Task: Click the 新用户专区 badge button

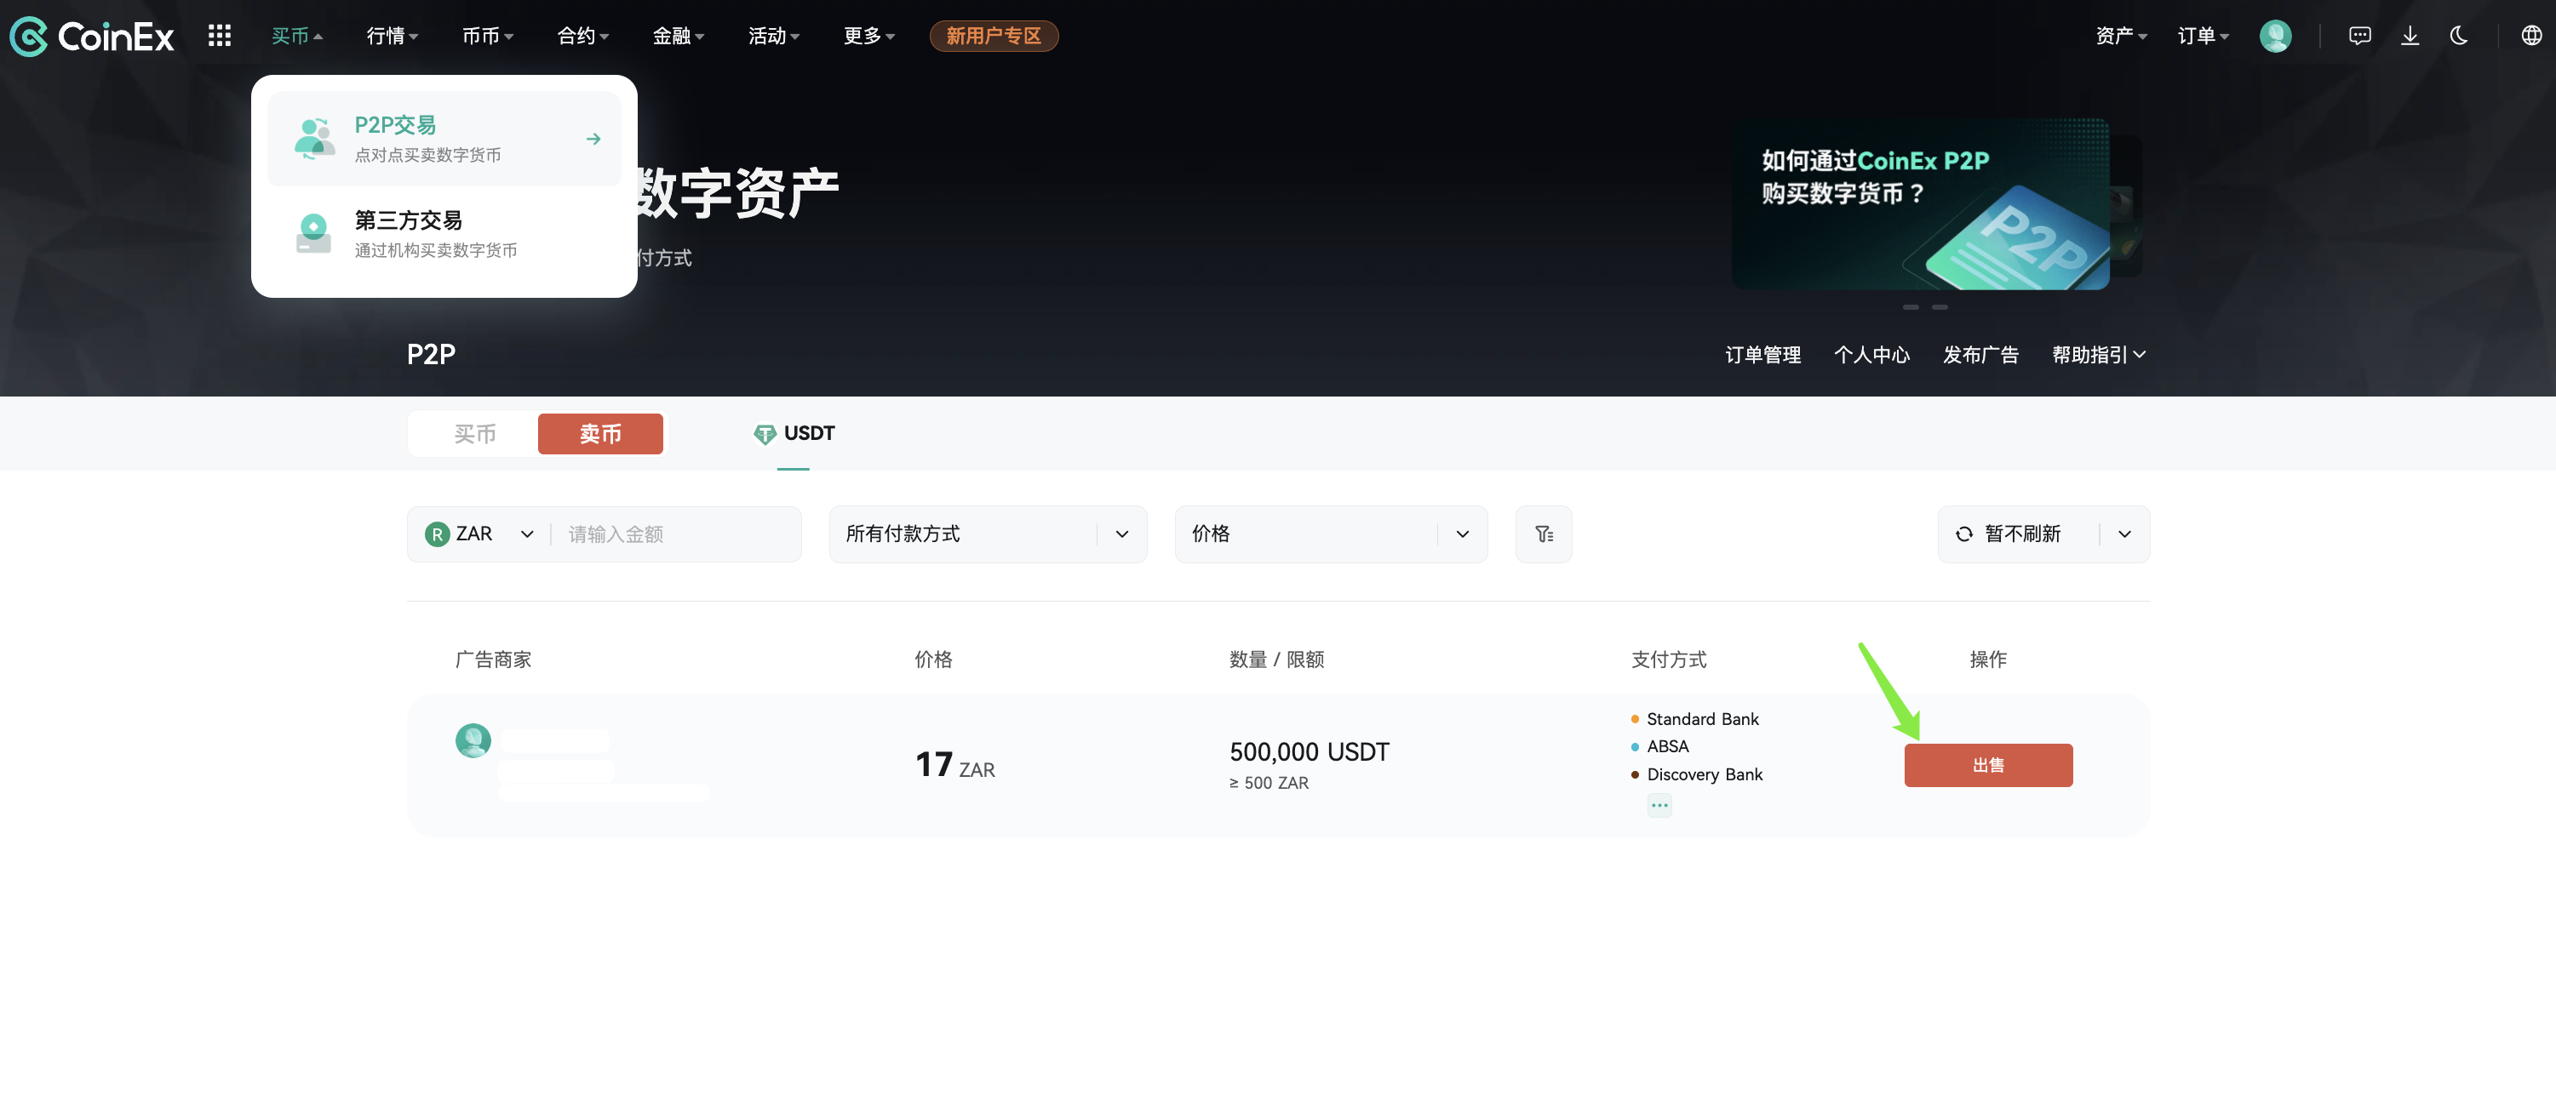Action: point(994,36)
